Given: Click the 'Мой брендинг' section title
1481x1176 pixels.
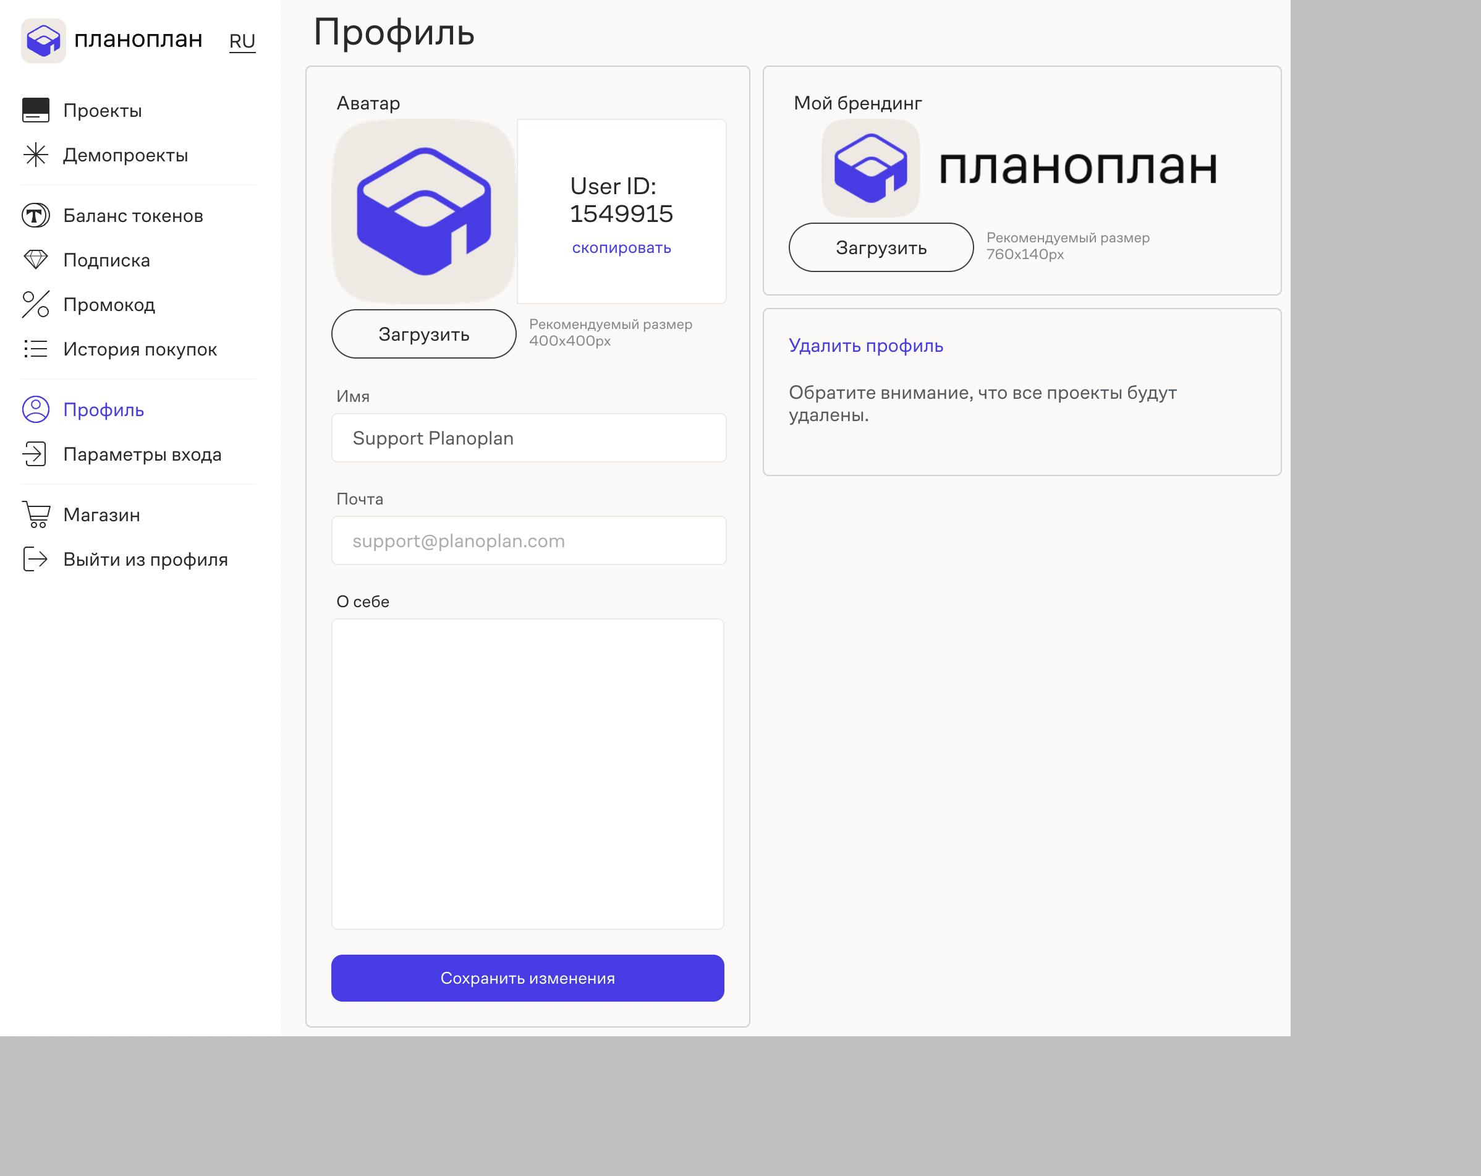Looking at the screenshot, I should click(x=858, y=103).
